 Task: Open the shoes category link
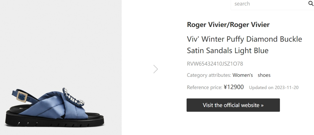[x=264, y=75]
